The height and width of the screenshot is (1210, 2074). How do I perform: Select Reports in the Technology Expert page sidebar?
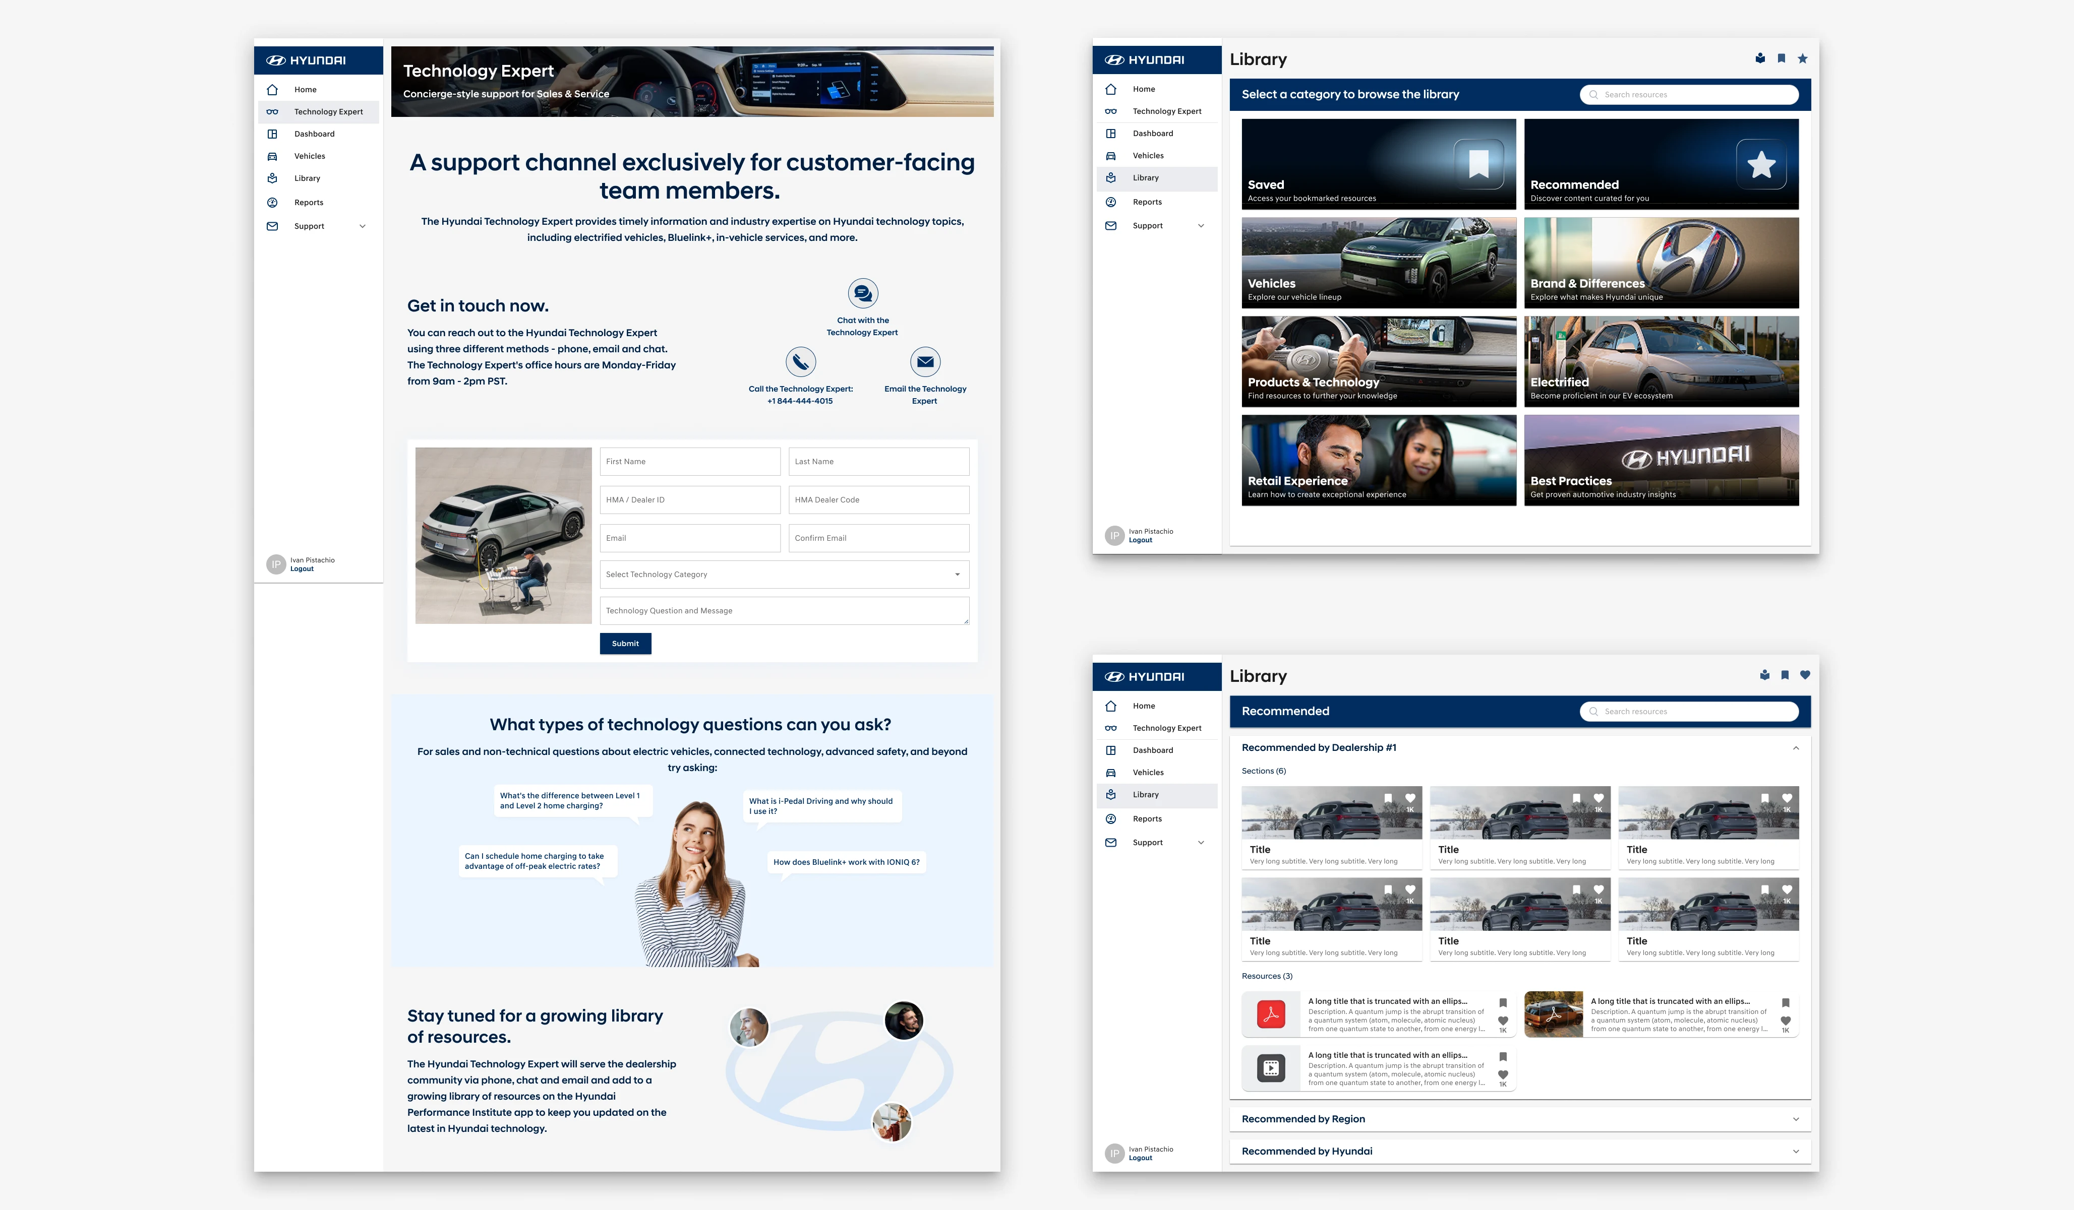[x=319, y=203]
